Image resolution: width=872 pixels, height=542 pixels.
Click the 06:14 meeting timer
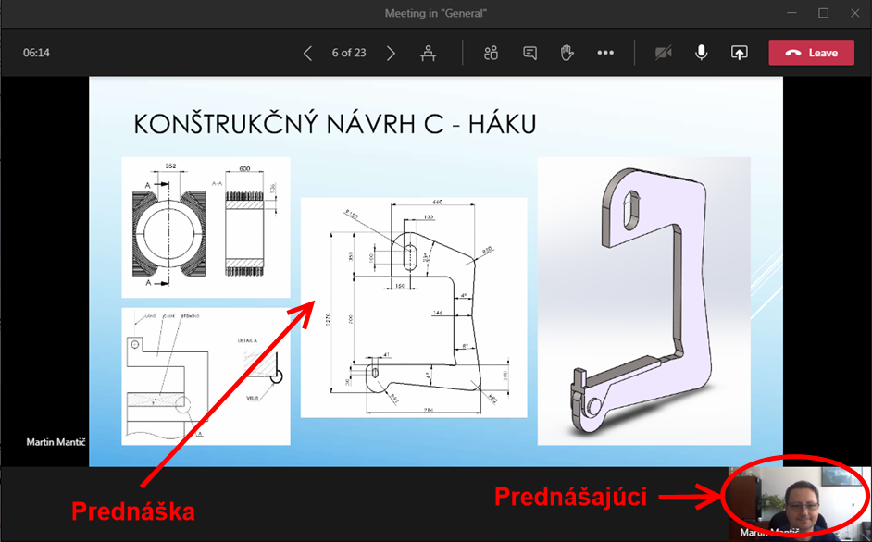37,54
